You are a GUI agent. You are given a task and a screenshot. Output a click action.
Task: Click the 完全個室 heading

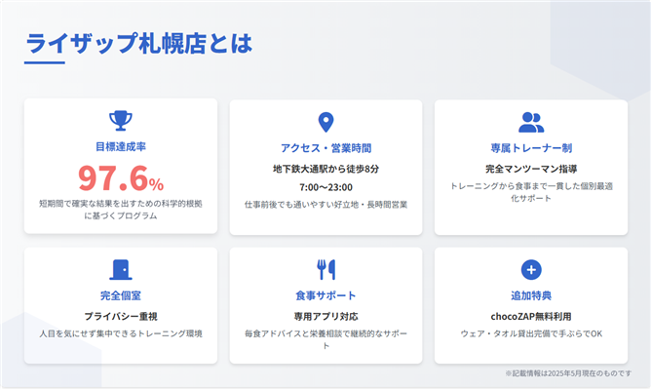coord(121,295)
